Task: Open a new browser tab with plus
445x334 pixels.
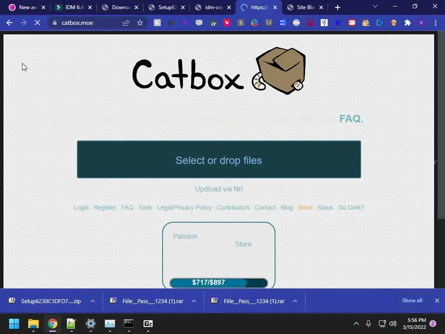Action: [x=337, y=8]
